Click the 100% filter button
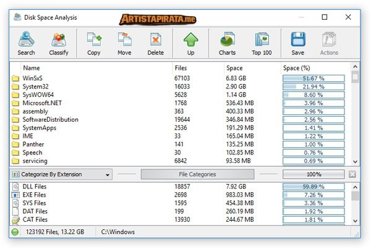 [x=313, y=174]
